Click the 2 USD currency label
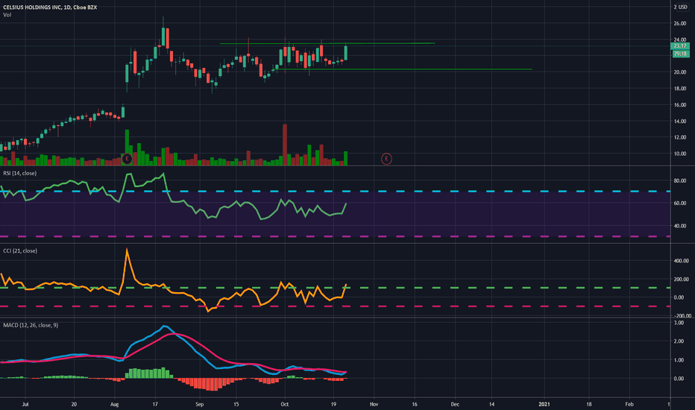 (x=680, y=7)
